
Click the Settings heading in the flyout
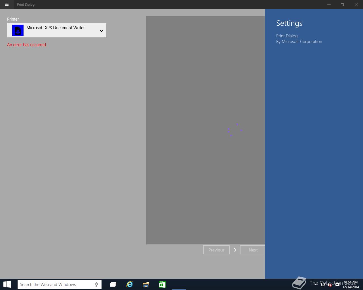pos(289,23)
